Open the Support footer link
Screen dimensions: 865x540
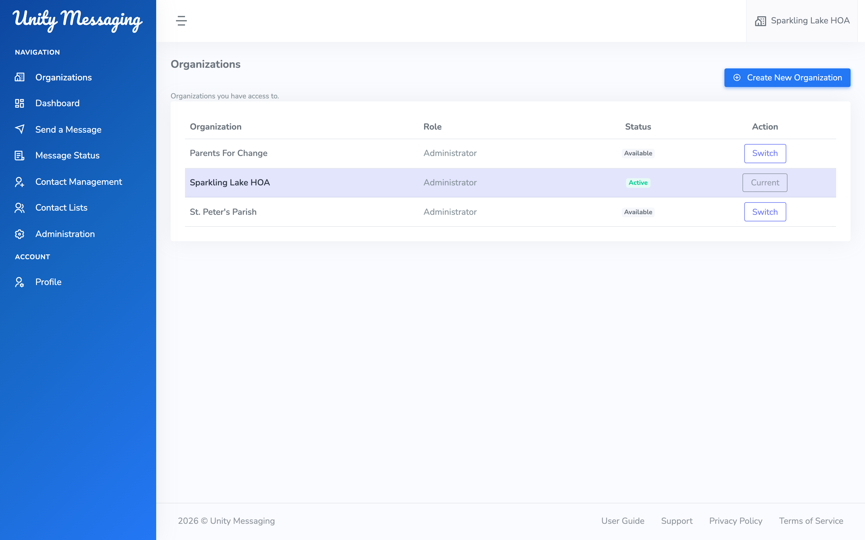tap(677, 521)
